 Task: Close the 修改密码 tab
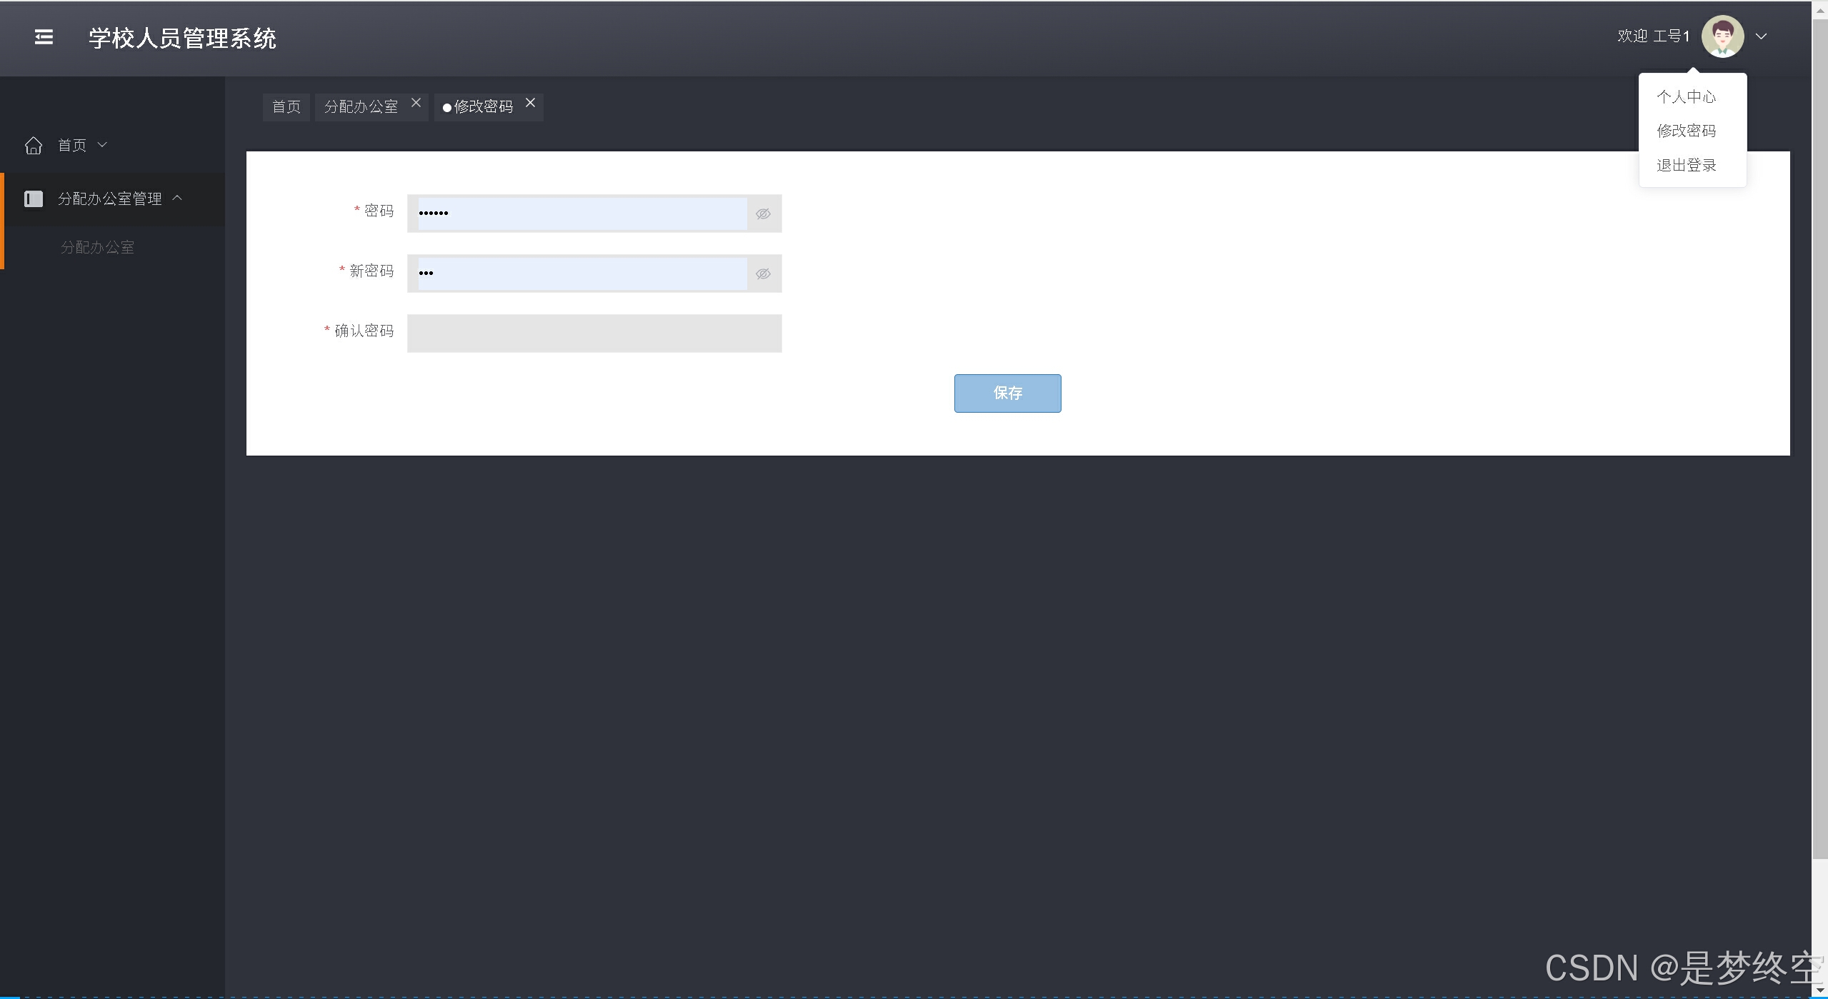click(x=530, y=103)
